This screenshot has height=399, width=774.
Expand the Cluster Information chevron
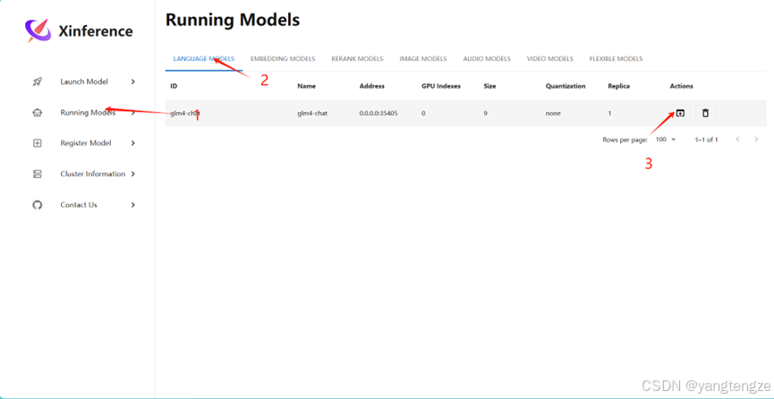point(132,174)
